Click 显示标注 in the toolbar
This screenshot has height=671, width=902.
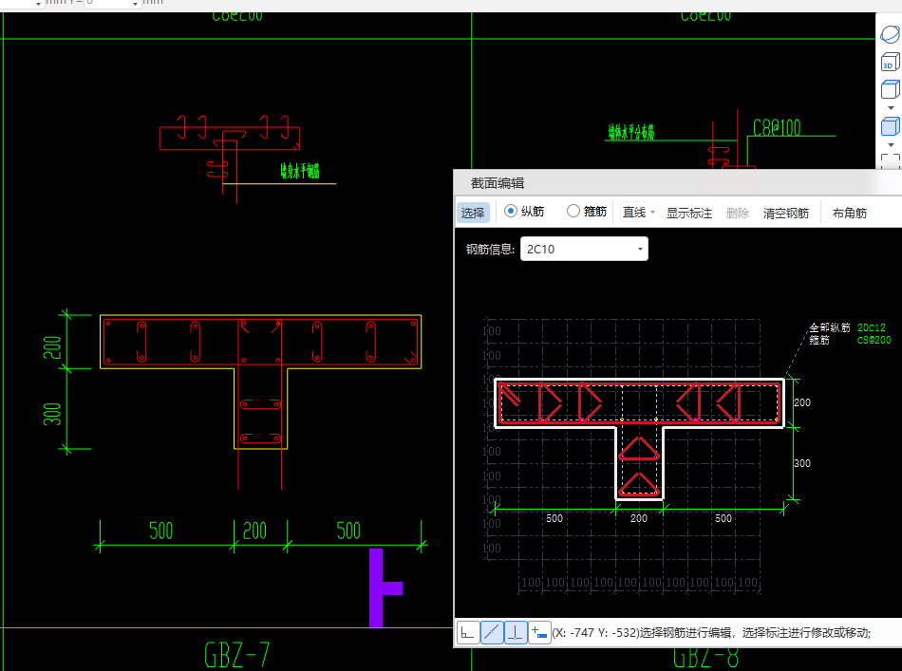(x=688, y=214)
